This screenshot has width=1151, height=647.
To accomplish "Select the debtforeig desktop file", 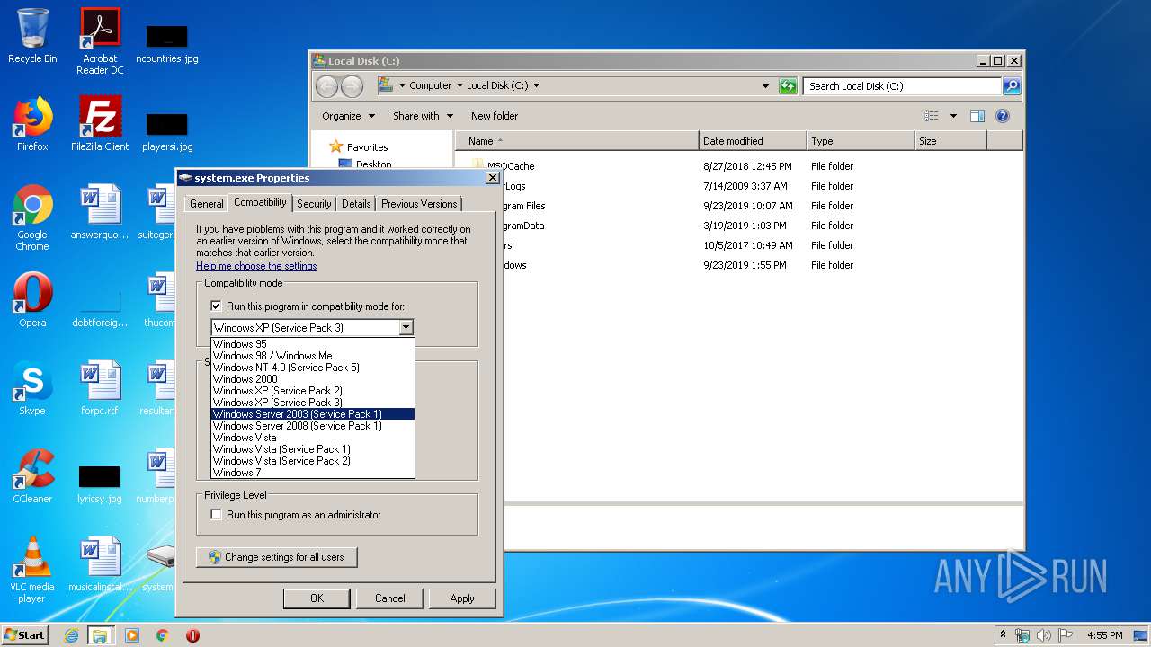I will point(100,307).
